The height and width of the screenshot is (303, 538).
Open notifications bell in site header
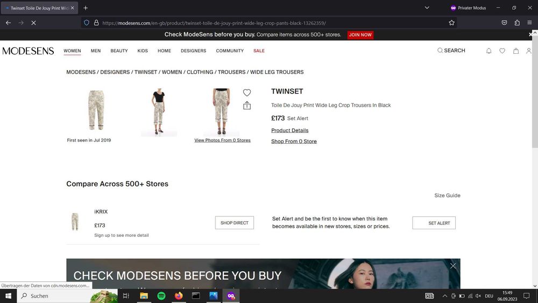(489, 51)
